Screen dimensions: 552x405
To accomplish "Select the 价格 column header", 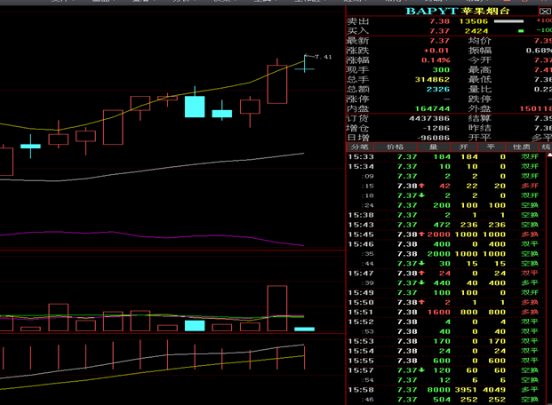I will [x=395, y=147].
